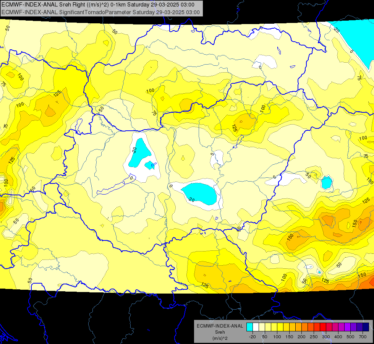Click the legend tick label 100
The width and height of the screenshot is (374, 344).
[x=277, y=337]
